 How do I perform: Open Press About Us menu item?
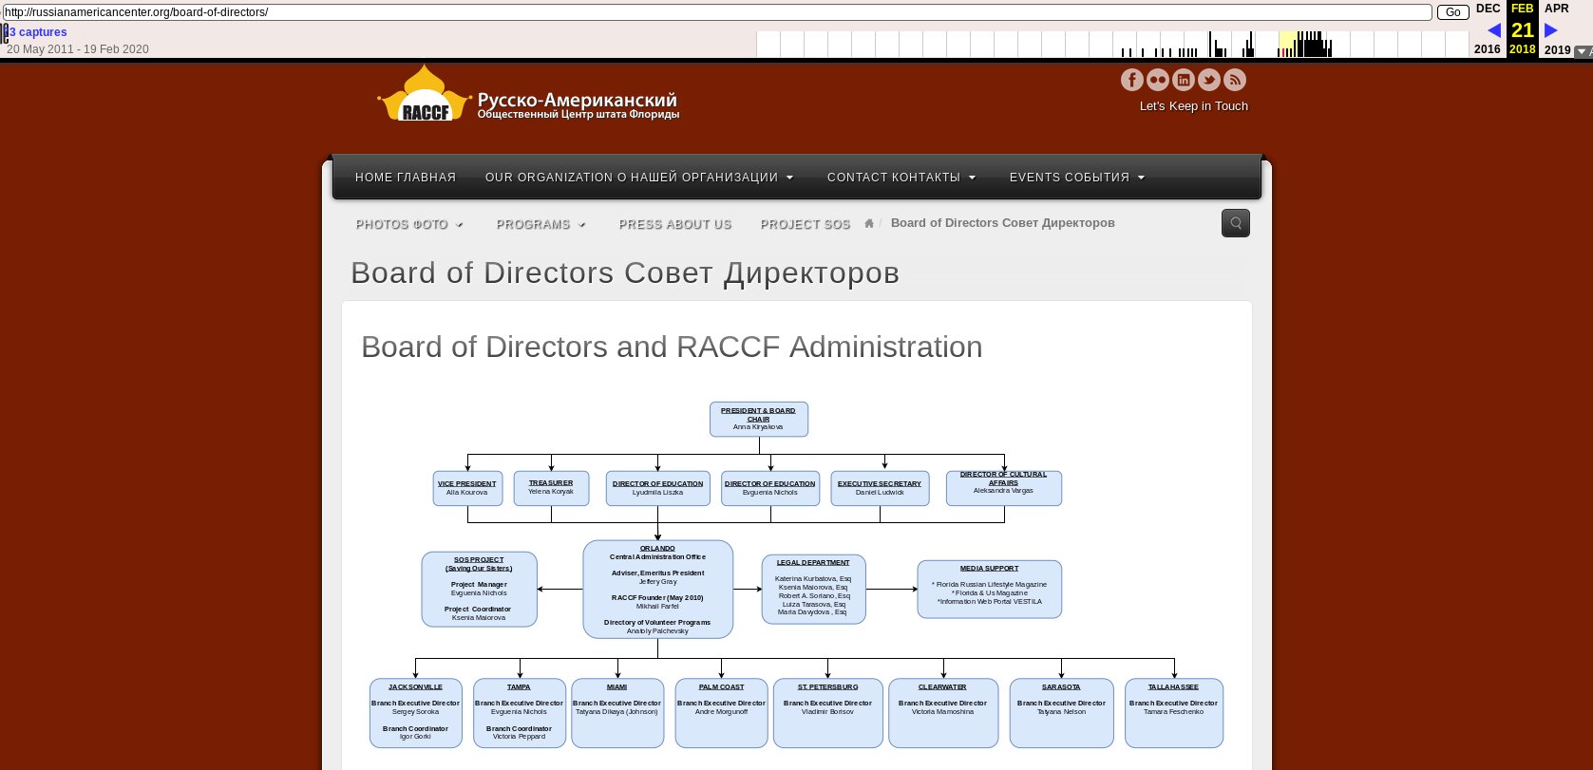[x=675, y=224]
